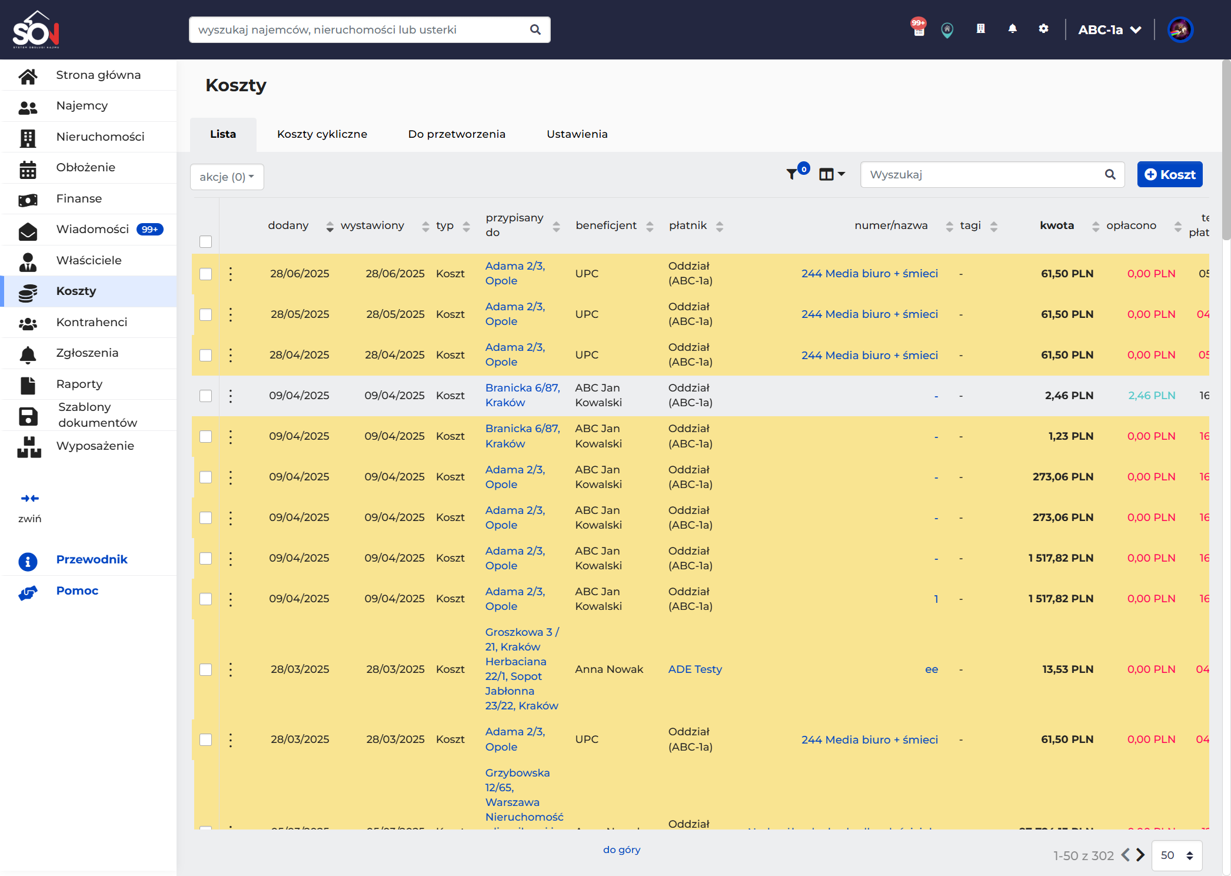
Task: Open the building icon in top bar
Action: click(980, 28)
